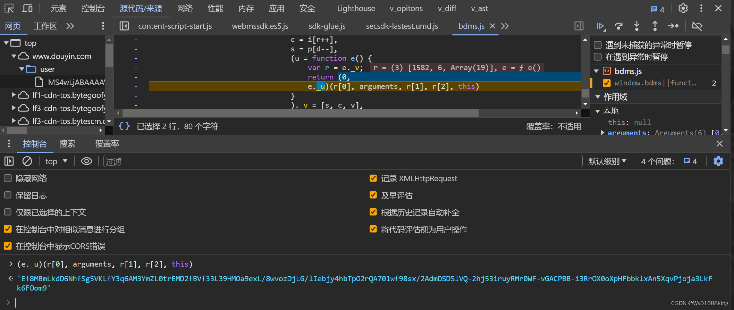This screenshot has height=310, width=734.
Task: Show more navigator tabs chevron
Action: [70, 26]
